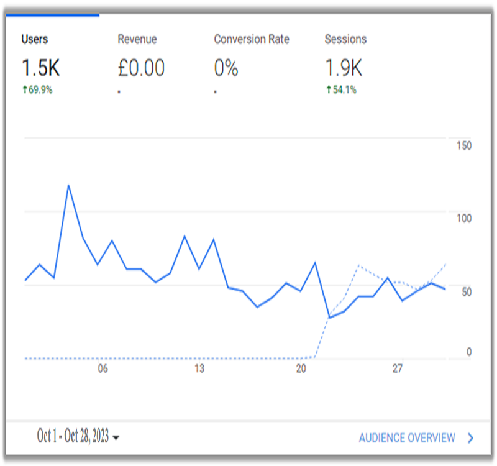Click the dotted comparison line's first peak
This screenshot has width=497, height=466.
point(358,266)
